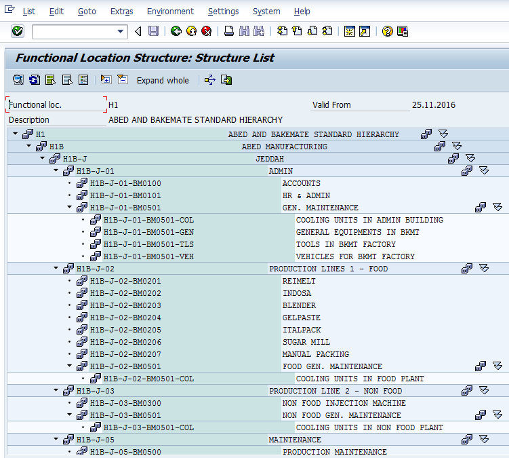Go to Last Page icon
This screenshot has height=458, width=509.
[x=327, y=31]
